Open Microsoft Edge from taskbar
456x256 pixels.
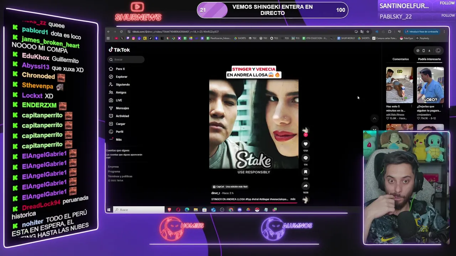[187, 210]
